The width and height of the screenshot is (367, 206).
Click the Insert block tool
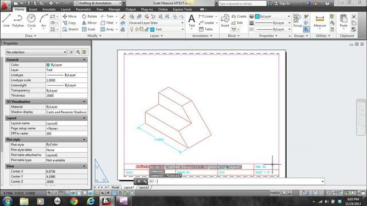pyautogui.click(x=225, y=21)
